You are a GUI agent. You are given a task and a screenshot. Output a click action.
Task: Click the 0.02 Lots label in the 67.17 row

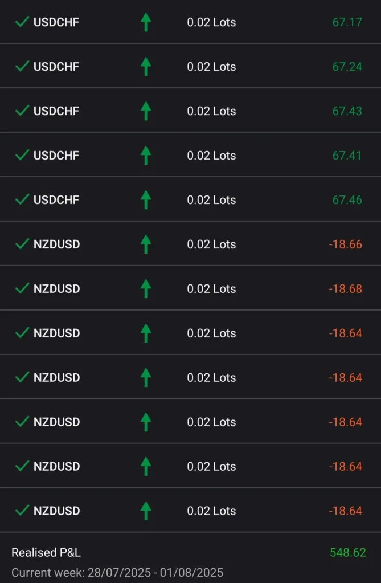coord(211,22)
